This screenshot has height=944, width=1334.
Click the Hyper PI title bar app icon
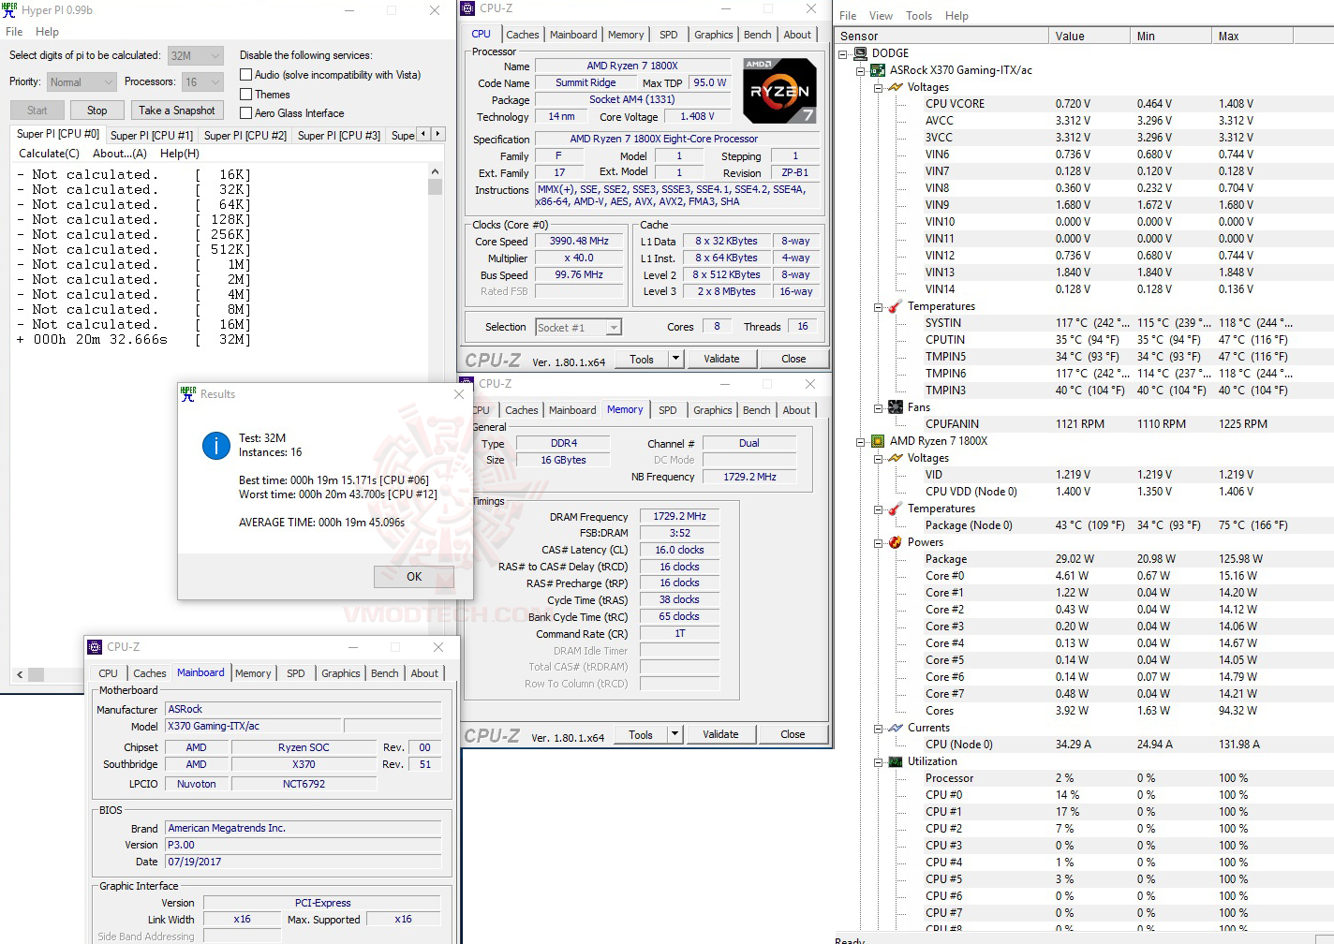click(x=9, y=10)
